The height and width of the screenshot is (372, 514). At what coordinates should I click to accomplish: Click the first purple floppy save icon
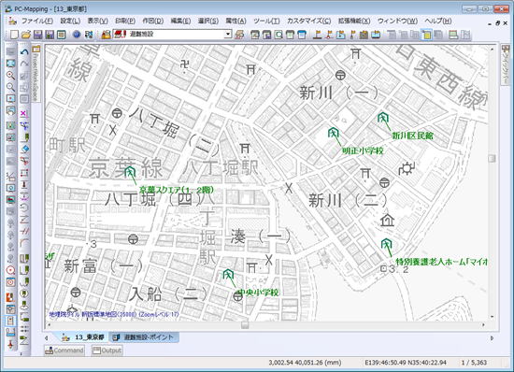pyautogui.click(x=38, y=35)
